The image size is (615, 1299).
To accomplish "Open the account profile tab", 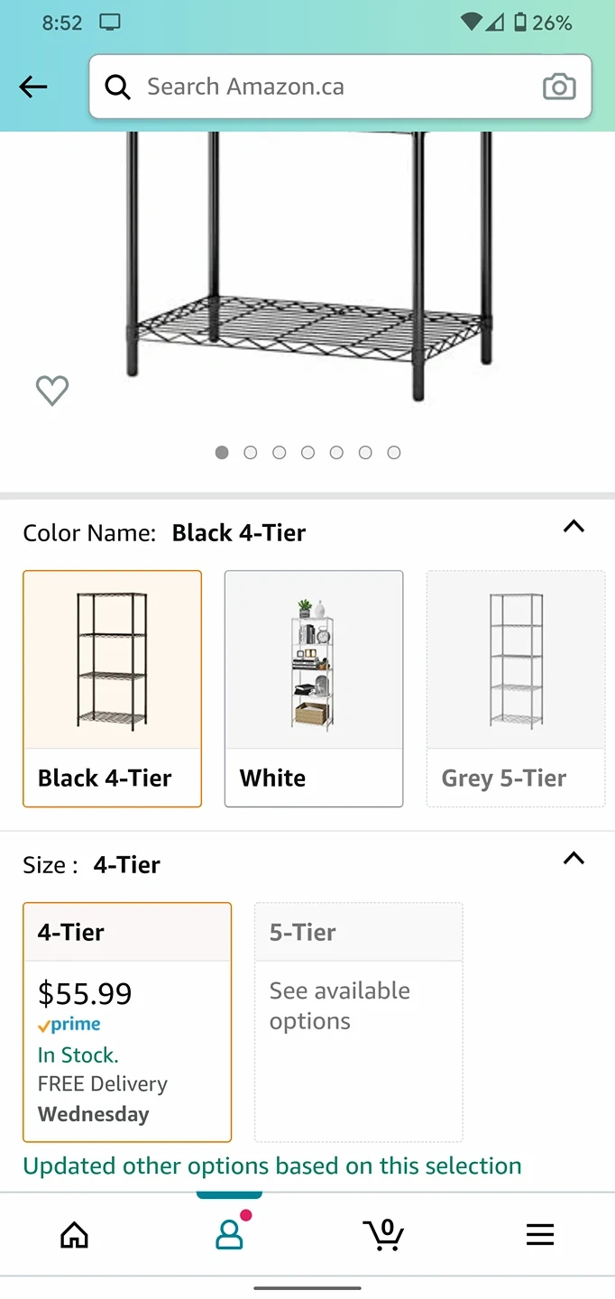I will pyautogui.click(x=230, y=1234).
